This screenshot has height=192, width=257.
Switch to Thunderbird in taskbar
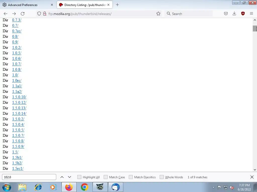point(116,187)
